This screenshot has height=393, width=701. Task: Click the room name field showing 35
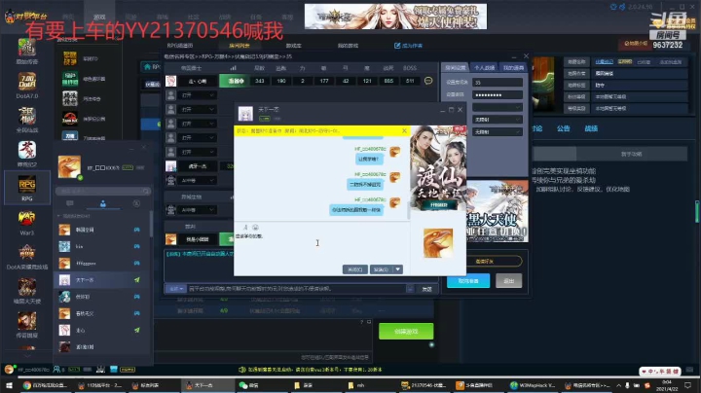coord(498,82)
